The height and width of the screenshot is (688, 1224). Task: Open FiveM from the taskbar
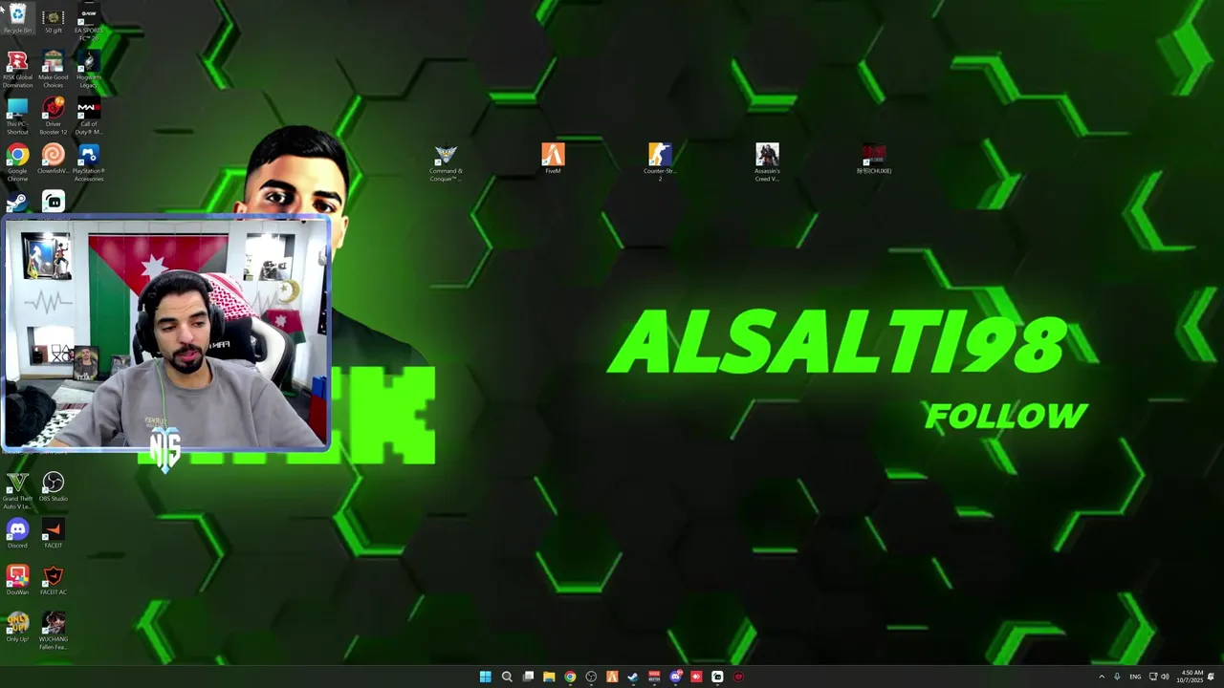point(612,677)
